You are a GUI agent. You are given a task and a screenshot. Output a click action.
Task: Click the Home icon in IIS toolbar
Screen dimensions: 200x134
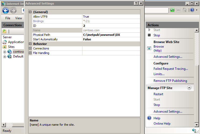point(185,10)
